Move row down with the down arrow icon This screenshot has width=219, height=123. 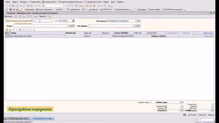[x=27, y=30]
